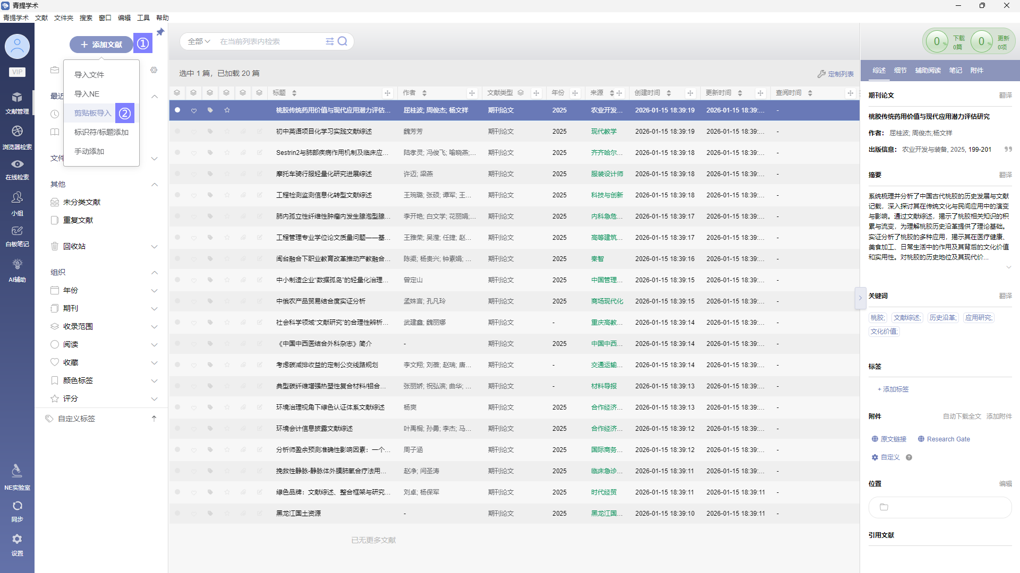Screen dimensions: 1020x573
Task: Select 剪贴板导入 from add menu
Action: pos(93,113)
